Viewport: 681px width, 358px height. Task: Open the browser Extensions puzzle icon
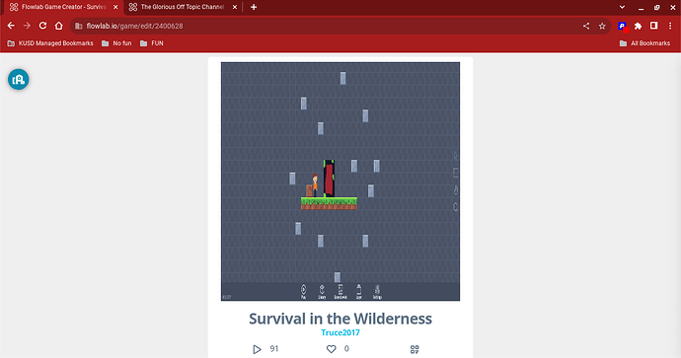coord(638,26)
